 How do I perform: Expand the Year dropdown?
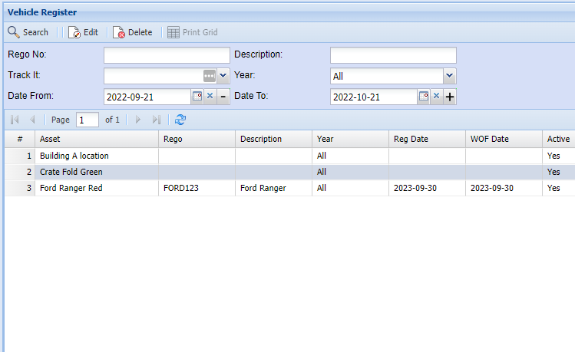click(450, 76)
